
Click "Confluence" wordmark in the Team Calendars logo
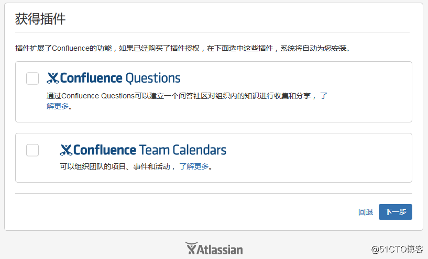coord(105,150)
